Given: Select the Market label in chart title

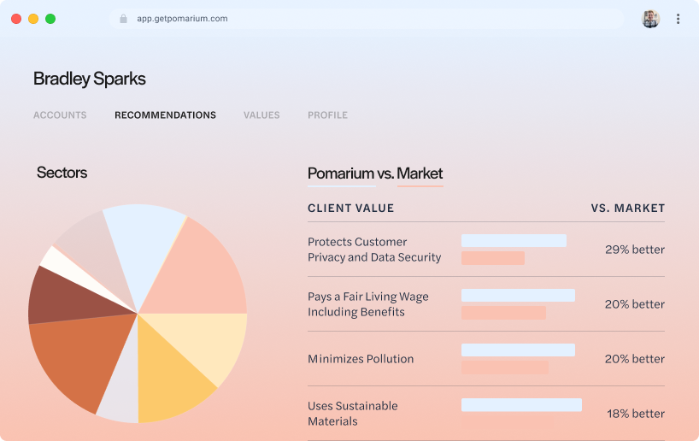Looking at the screenshot, I should coord(420,173).
